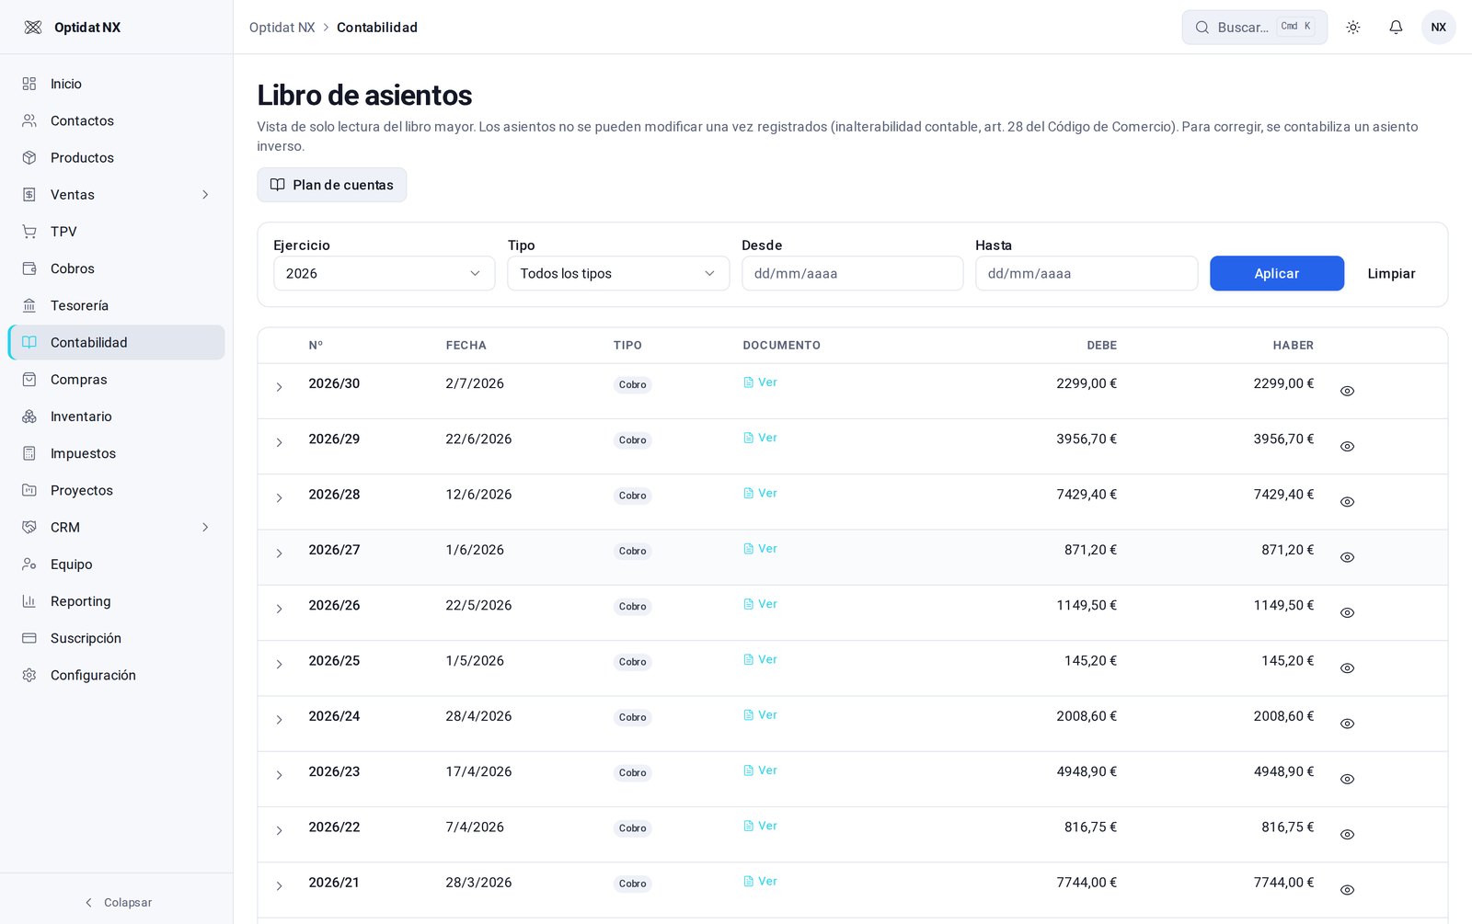View details eye icon for 2026/29

(1347, 447)
